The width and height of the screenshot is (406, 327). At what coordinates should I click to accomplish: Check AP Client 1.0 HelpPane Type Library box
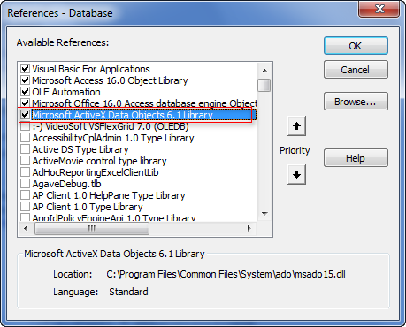tap(25, 195)
